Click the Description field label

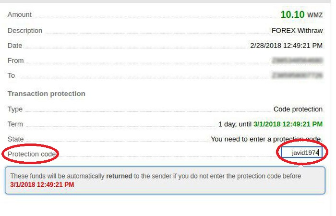pos(25,31)
